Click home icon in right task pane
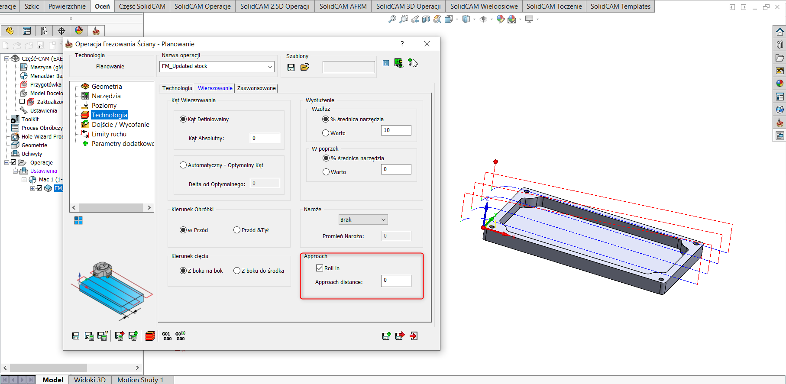This screenshot has height=384, width=786. tap(780, 32)
